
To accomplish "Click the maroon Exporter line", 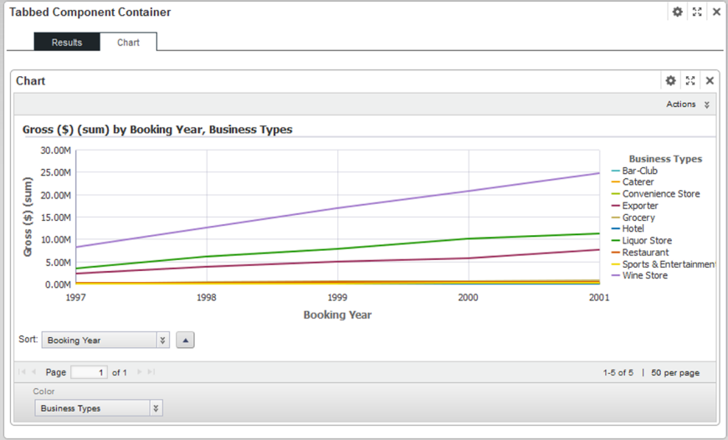I will click(338, 262).
